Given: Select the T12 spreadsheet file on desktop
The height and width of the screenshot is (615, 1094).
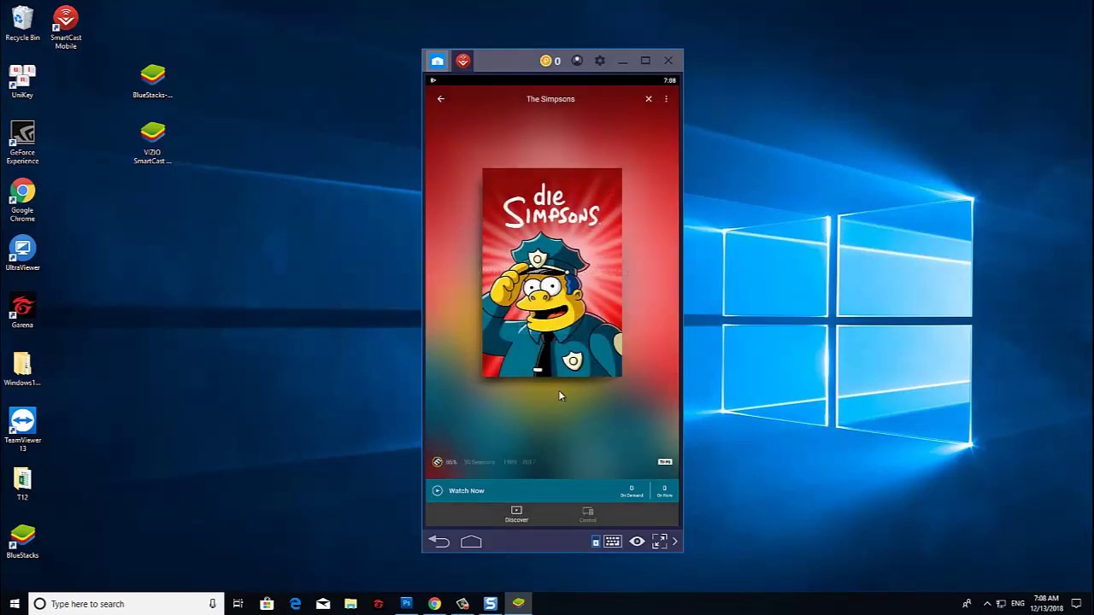Looking at the screenshot, I should 22,484.
